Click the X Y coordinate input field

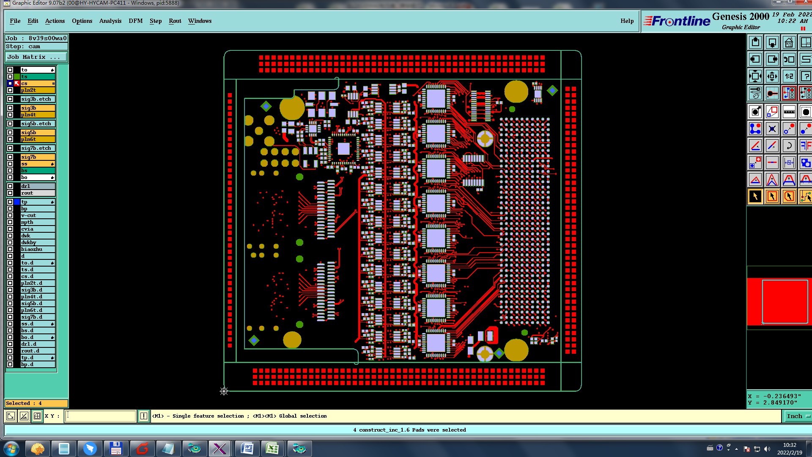[x=101, y=416]
